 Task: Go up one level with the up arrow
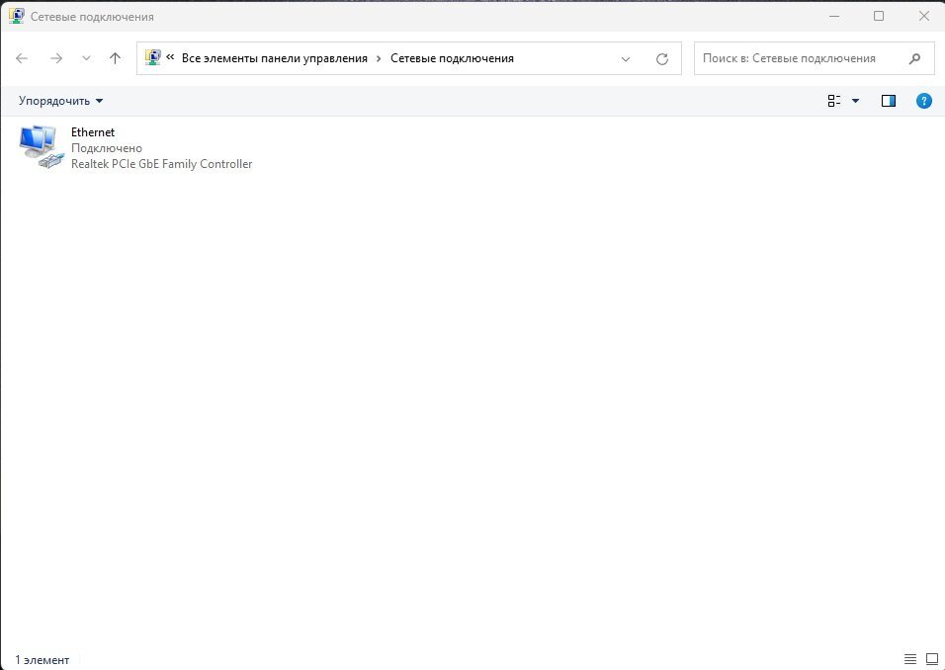coord(115,58)
